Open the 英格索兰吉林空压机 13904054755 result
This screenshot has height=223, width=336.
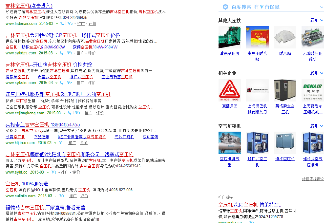(43, 125)
